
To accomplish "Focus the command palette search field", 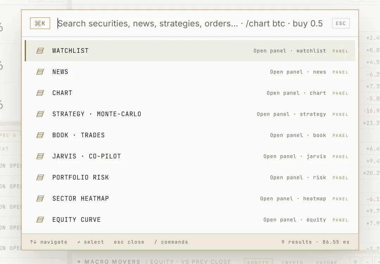I will [190, 24].
